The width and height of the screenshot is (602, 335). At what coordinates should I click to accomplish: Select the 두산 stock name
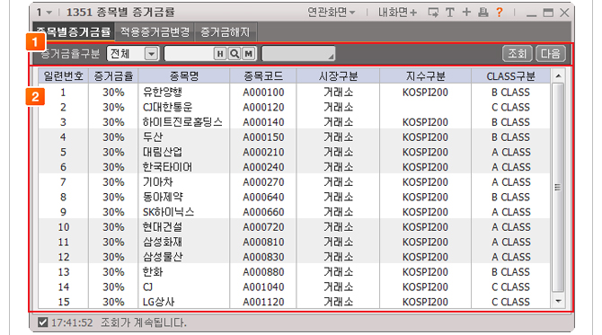(x=153, y=137)
